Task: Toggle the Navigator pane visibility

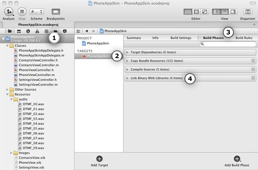Action: point(216,12)
